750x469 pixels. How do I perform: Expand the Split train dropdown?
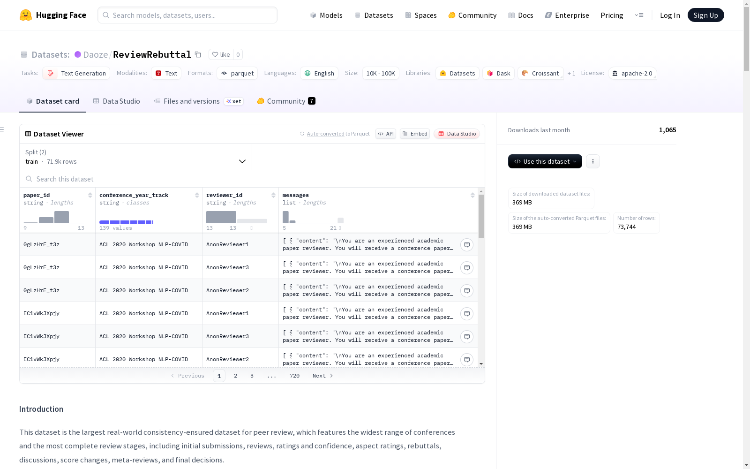135,157
